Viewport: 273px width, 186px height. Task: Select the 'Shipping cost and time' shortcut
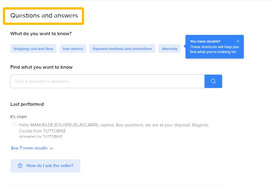click(x=33, y=49)
